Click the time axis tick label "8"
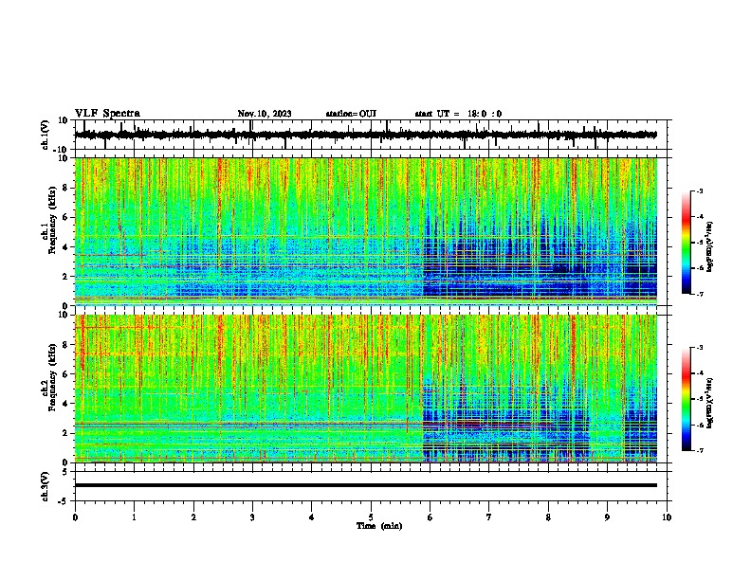This screenshot has width=751, height=580. (x=548, y=517)
